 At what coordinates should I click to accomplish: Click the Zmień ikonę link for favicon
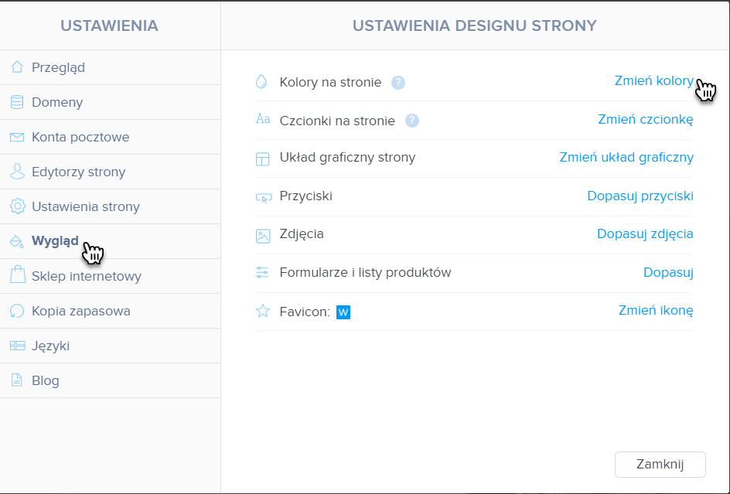[x=656, y=310]
